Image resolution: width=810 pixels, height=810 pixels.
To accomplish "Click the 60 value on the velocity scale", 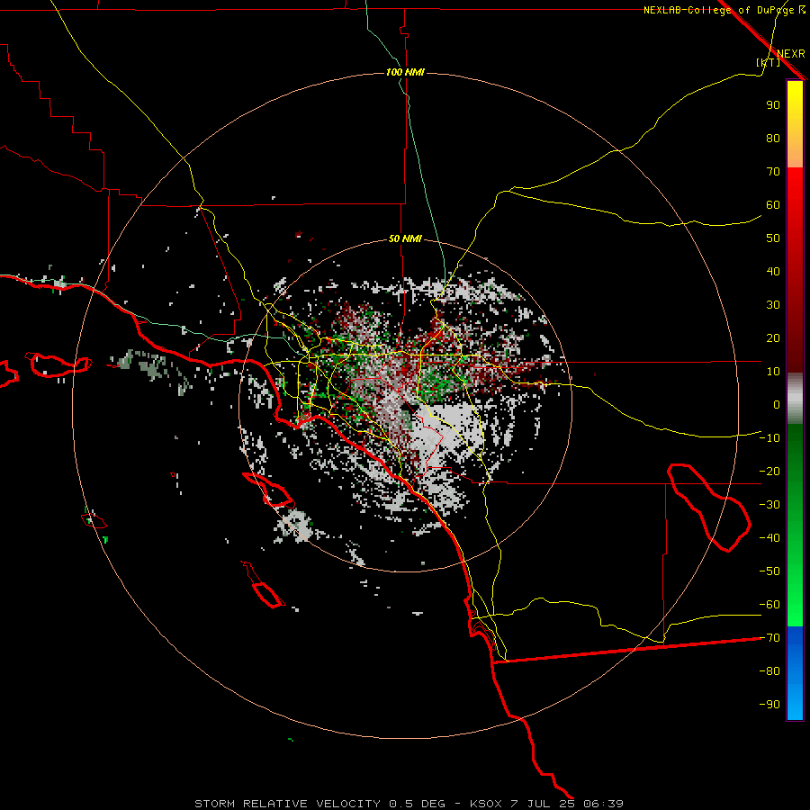I will coord(773,204).
